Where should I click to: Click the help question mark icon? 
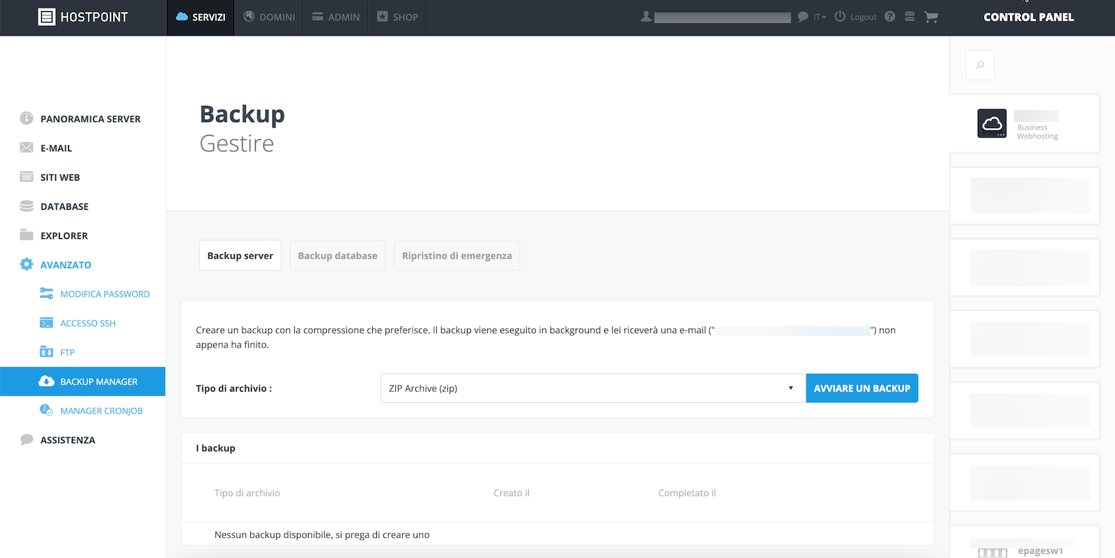click(890, 17)
